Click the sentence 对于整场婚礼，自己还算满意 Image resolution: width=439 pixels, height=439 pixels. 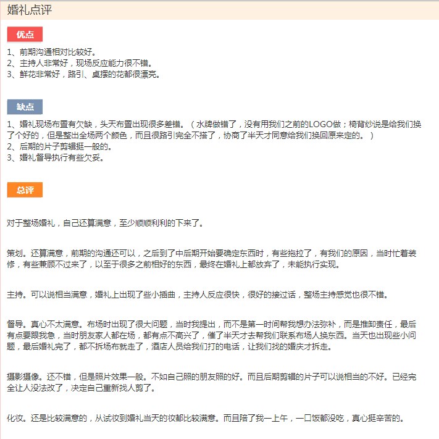click(x=59, y=223)
